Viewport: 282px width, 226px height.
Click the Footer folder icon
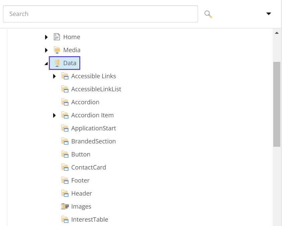point(65,180)
